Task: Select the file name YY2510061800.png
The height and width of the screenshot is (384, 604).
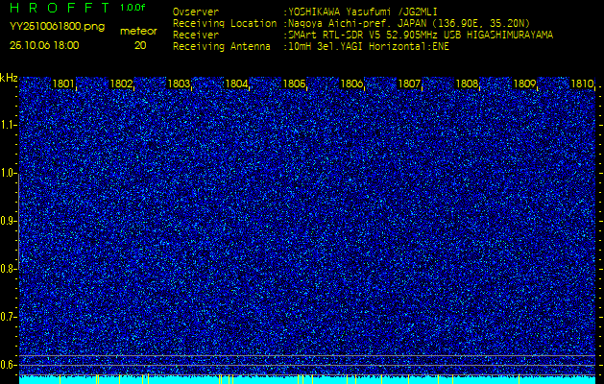Action: [x=57, y=27]
